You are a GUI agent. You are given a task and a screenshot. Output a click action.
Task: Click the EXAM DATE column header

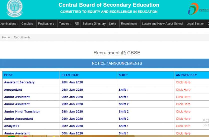tap(88, 75)
